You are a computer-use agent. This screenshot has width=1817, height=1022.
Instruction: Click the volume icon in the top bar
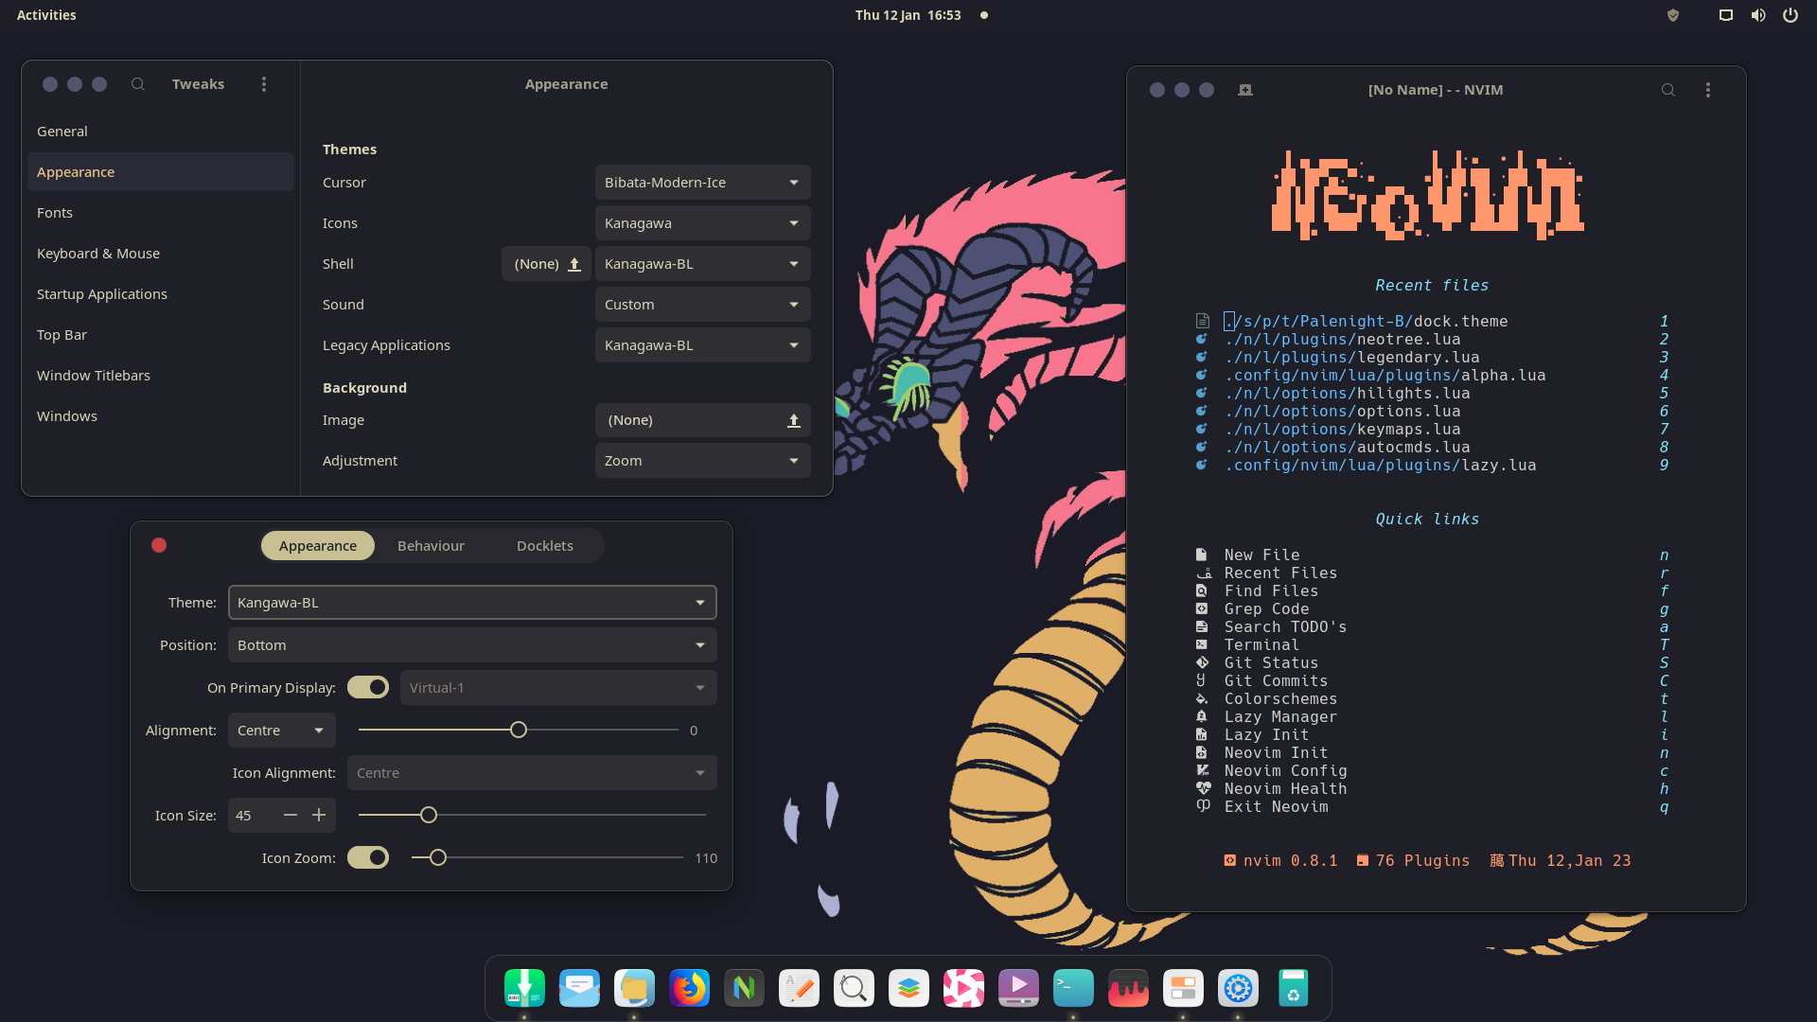tap(1758, 15)
